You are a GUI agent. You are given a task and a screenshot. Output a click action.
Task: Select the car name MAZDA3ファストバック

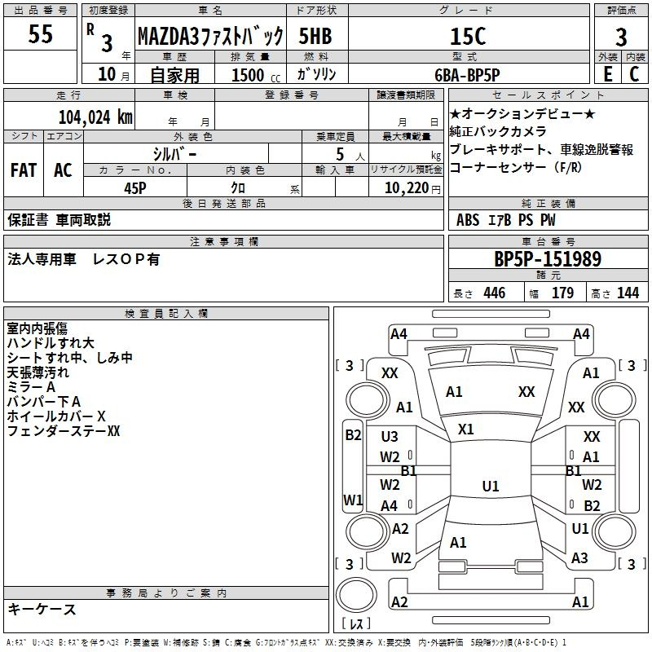pyautogui.click(x=210, y=37)
